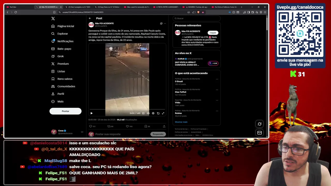
Task: Open a new browser tab
Action: (x=242, y=7)
